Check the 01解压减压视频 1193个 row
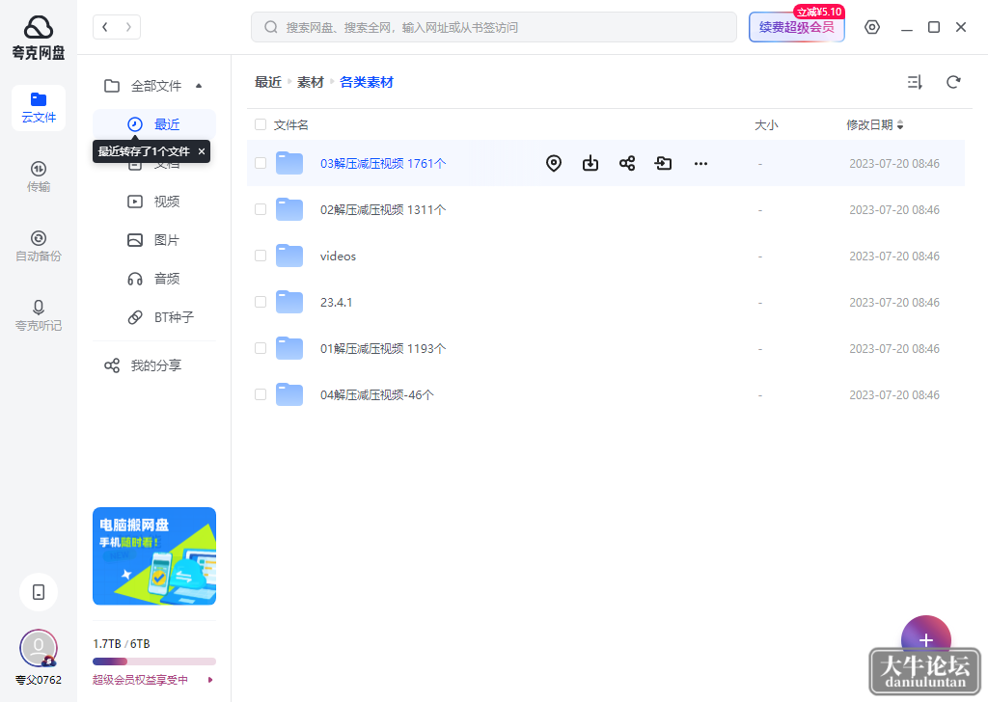 261,348
